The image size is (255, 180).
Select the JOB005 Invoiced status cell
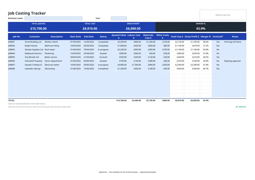tap(103, 57)
